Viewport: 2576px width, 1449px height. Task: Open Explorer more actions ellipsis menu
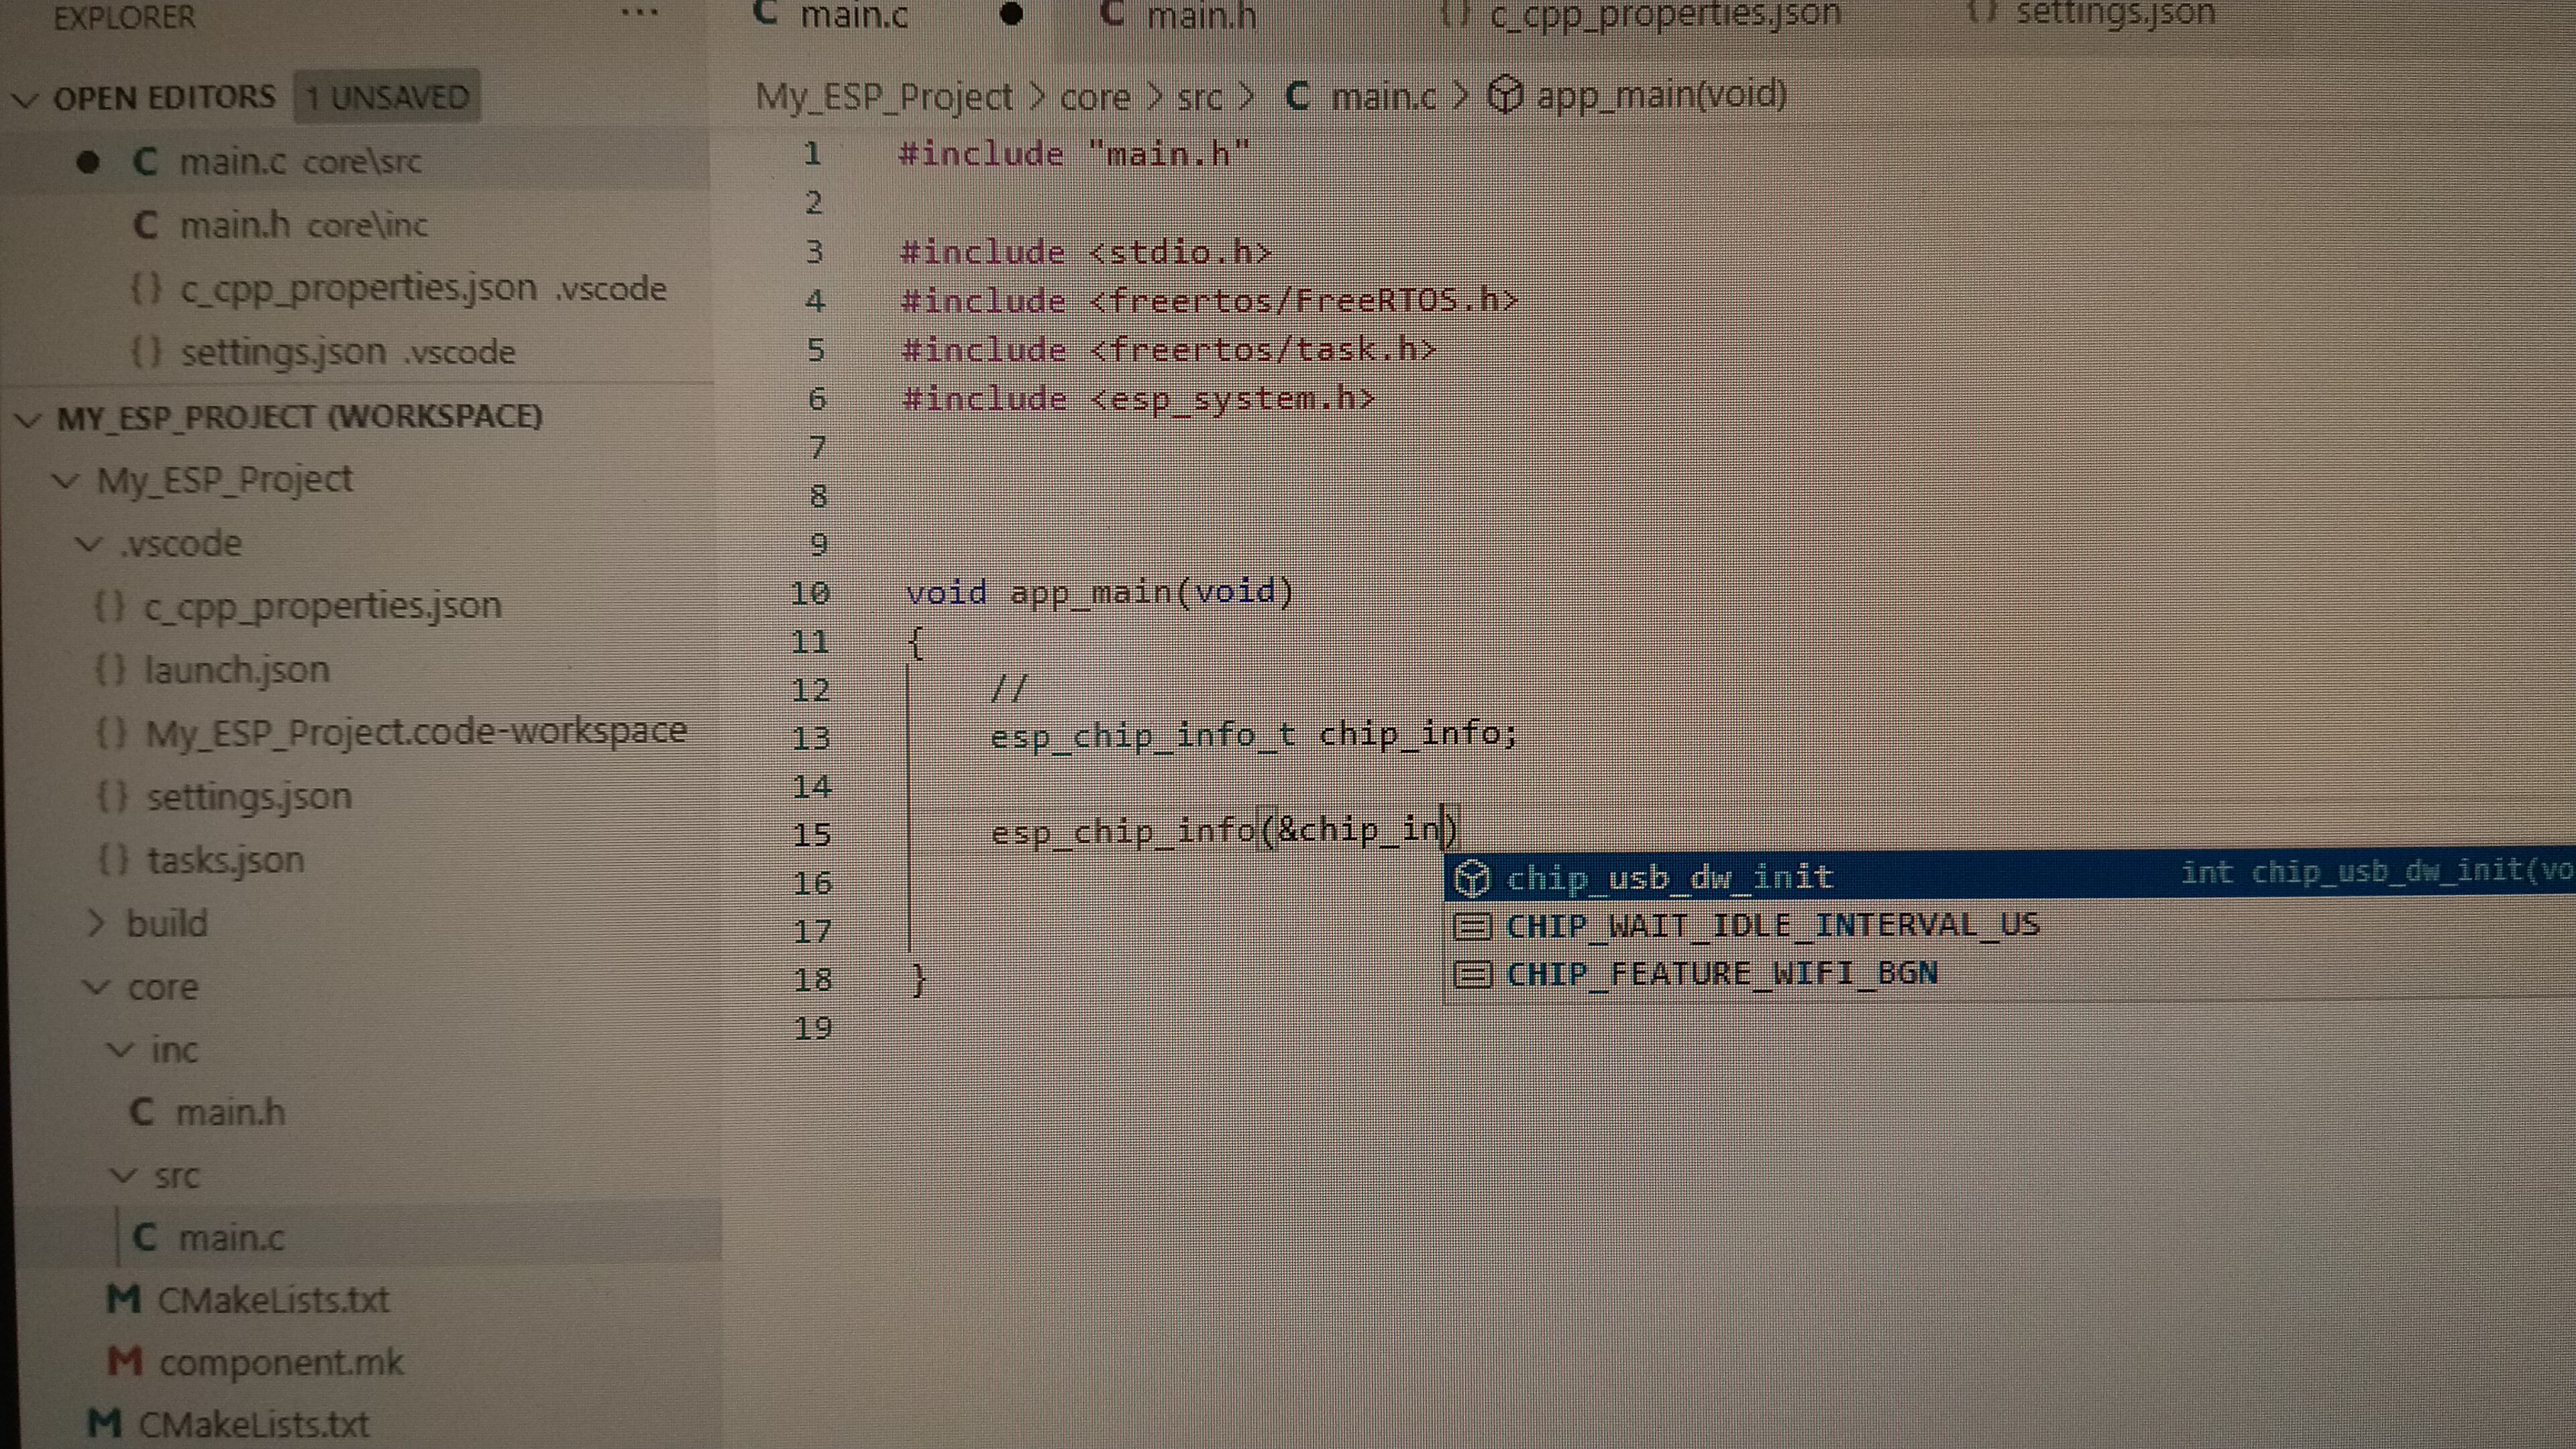639,14
